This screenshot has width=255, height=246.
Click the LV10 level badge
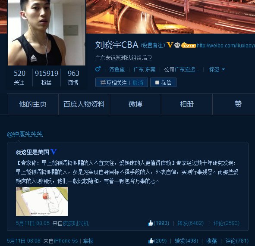pos(188,45)
